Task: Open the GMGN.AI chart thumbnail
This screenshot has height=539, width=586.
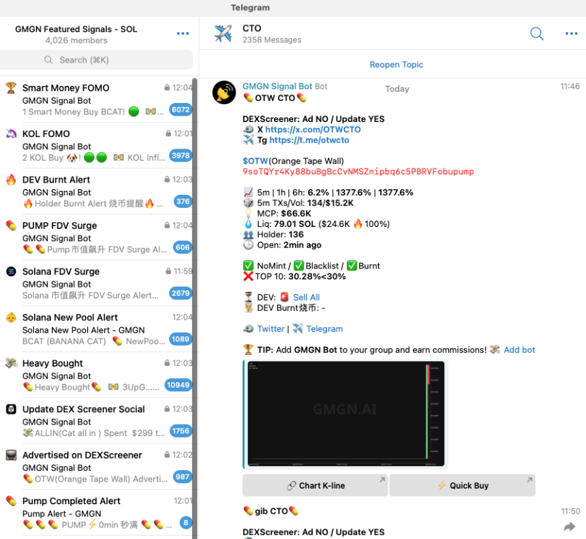Action: click(x=345, y=414)
